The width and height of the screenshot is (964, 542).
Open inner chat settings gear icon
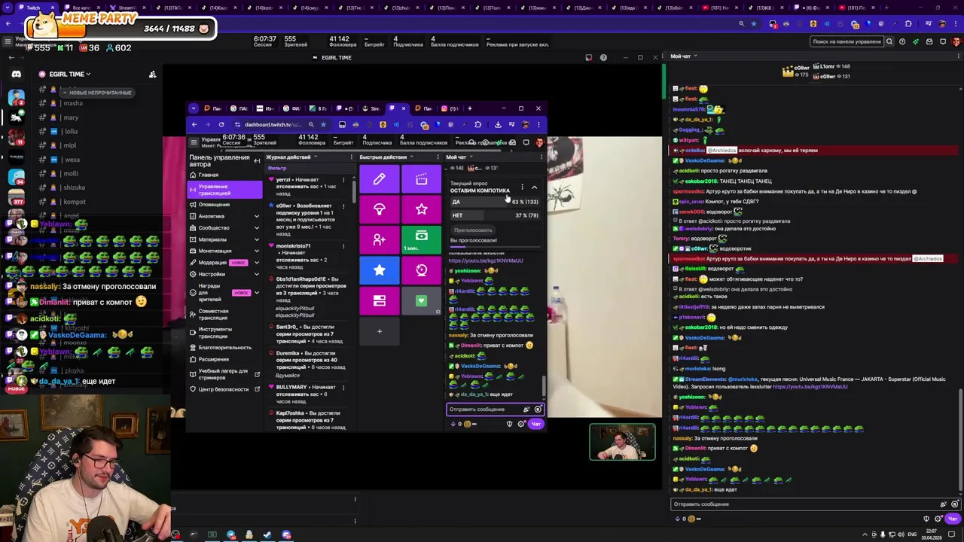(x=520, y=424)
